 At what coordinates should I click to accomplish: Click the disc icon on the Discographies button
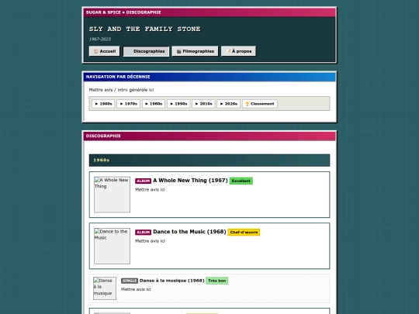click(x=130, y=51)
